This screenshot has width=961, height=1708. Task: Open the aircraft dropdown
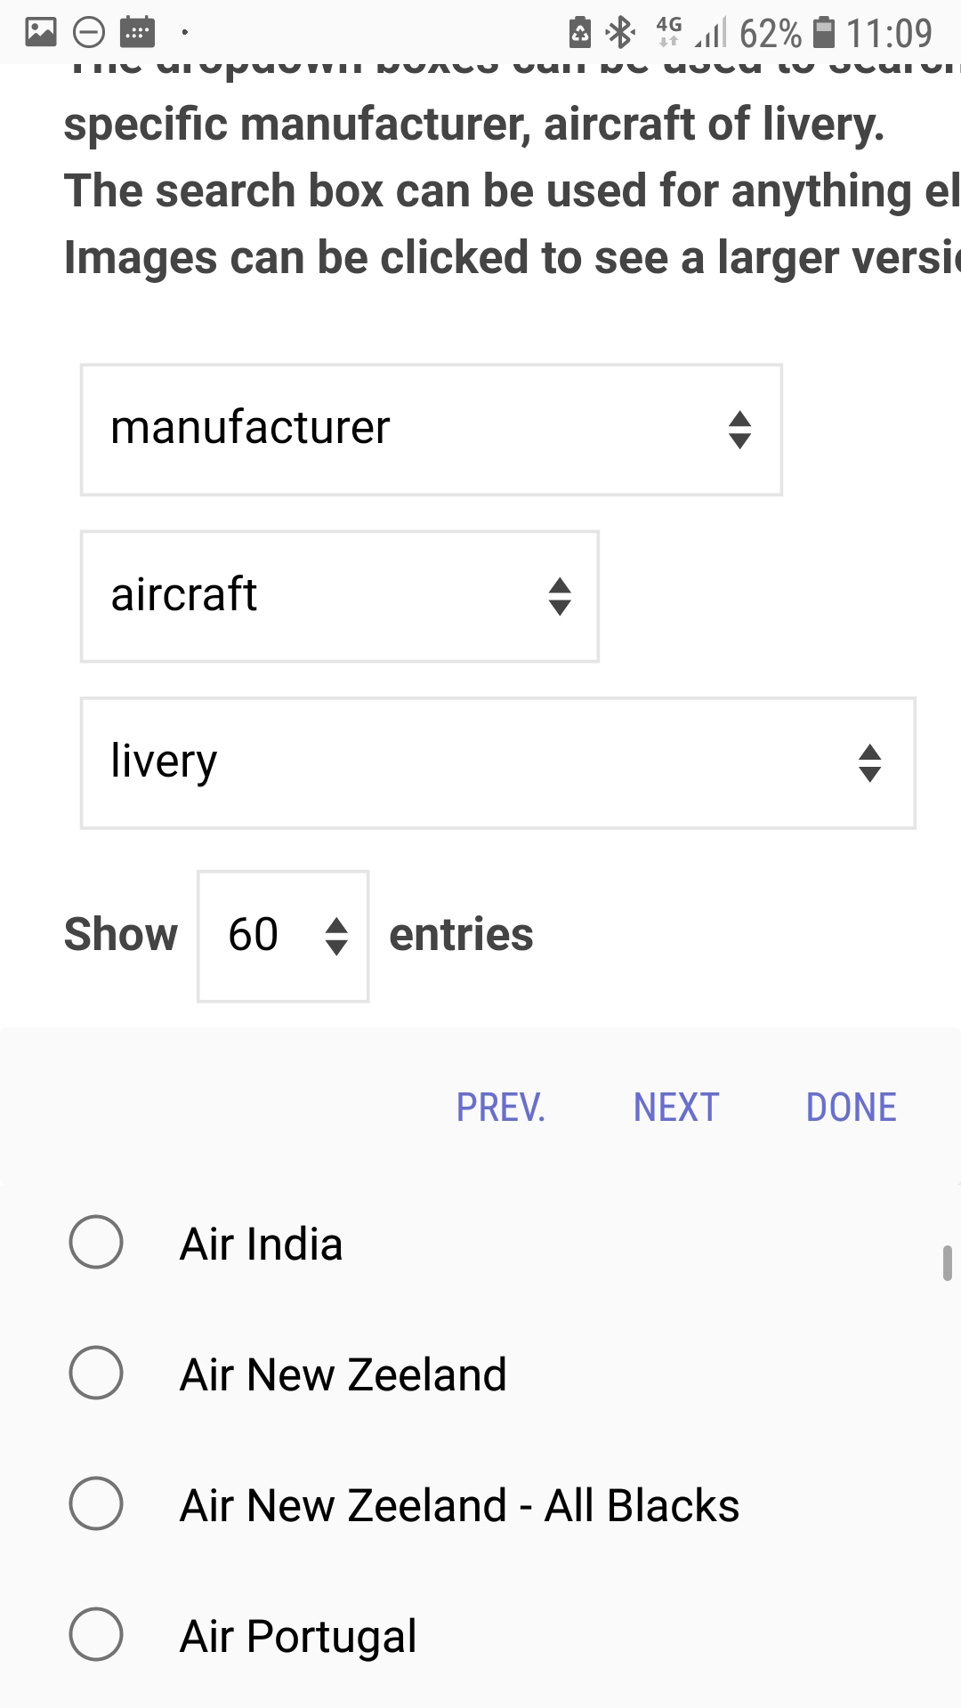(339, 596)
